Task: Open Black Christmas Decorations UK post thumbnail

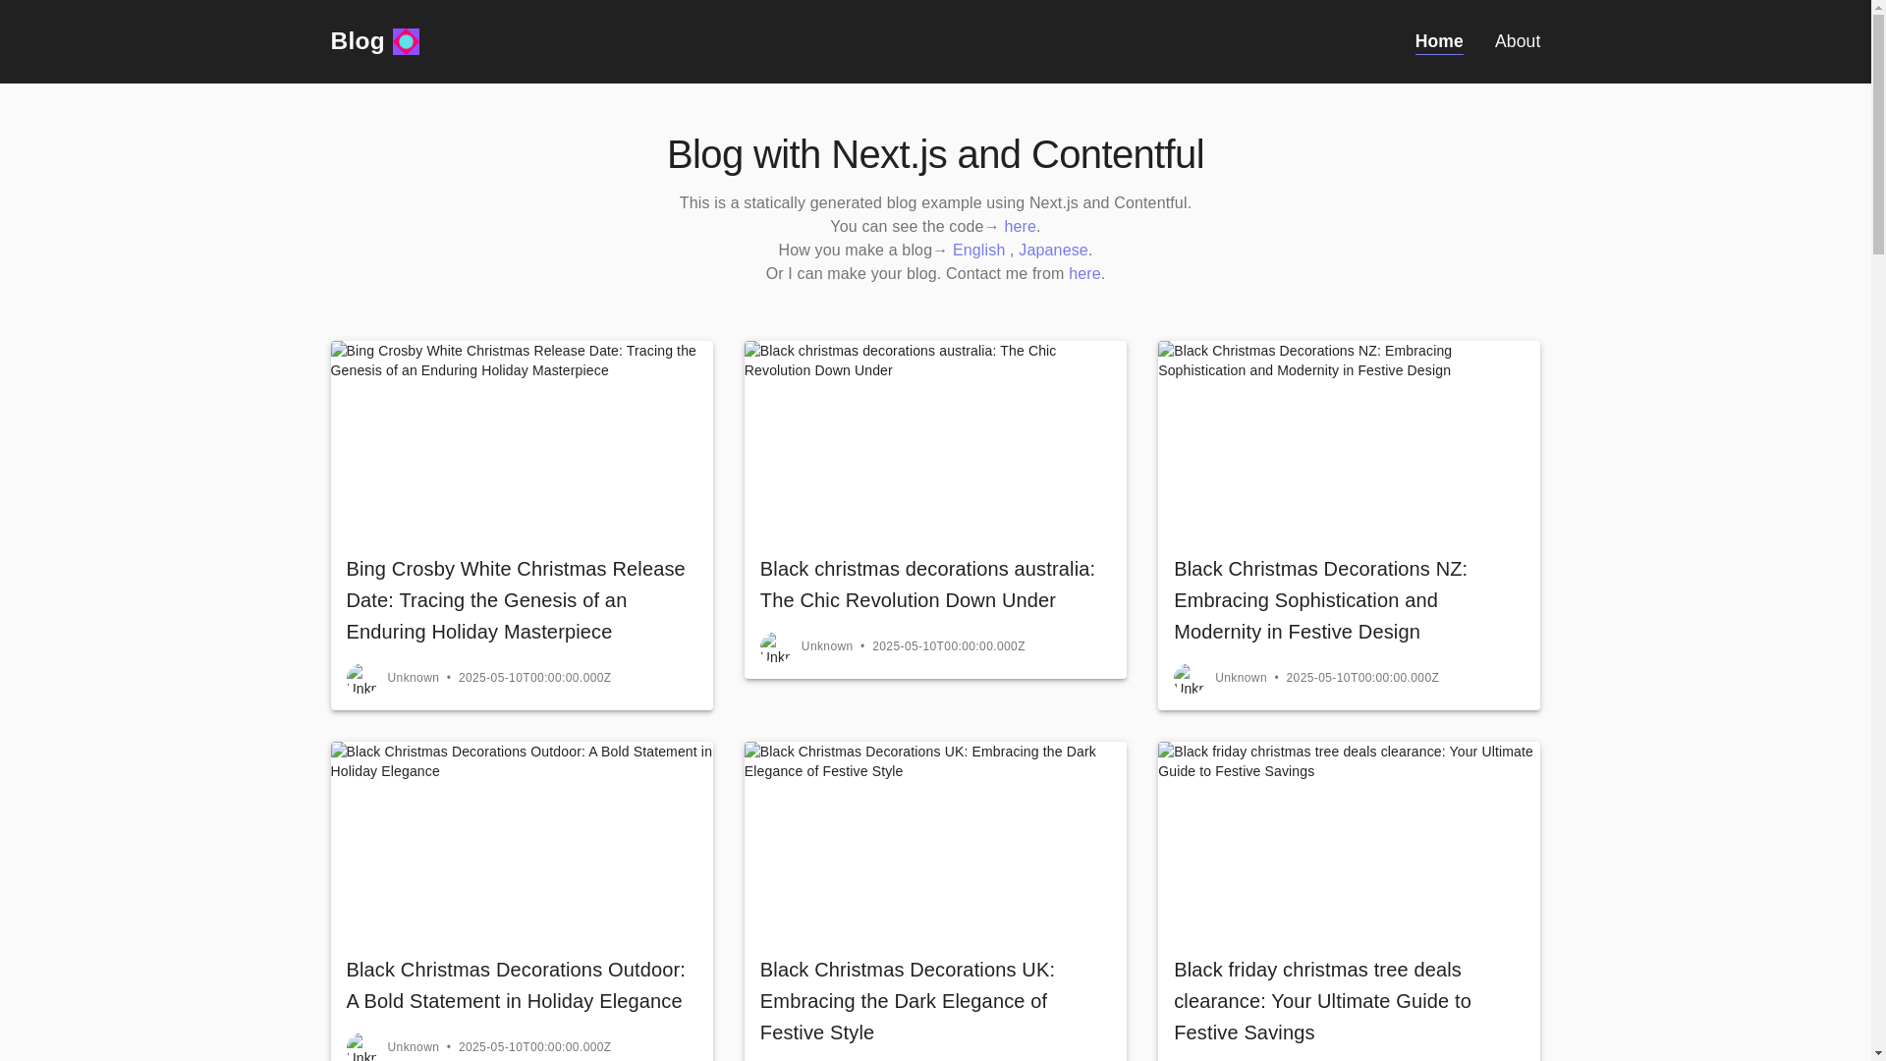Action: pos(935,840)
